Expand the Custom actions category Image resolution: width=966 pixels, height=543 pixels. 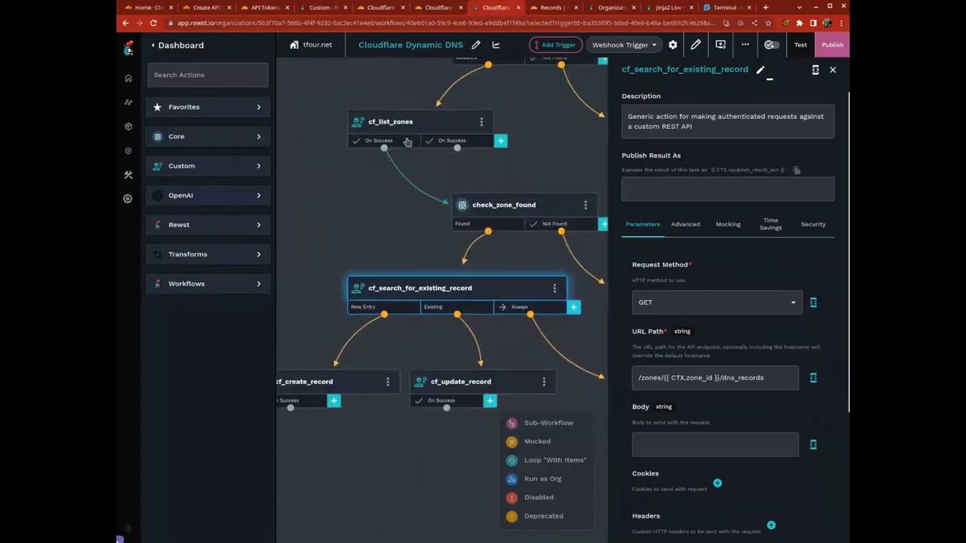click(x=208, y=166)
